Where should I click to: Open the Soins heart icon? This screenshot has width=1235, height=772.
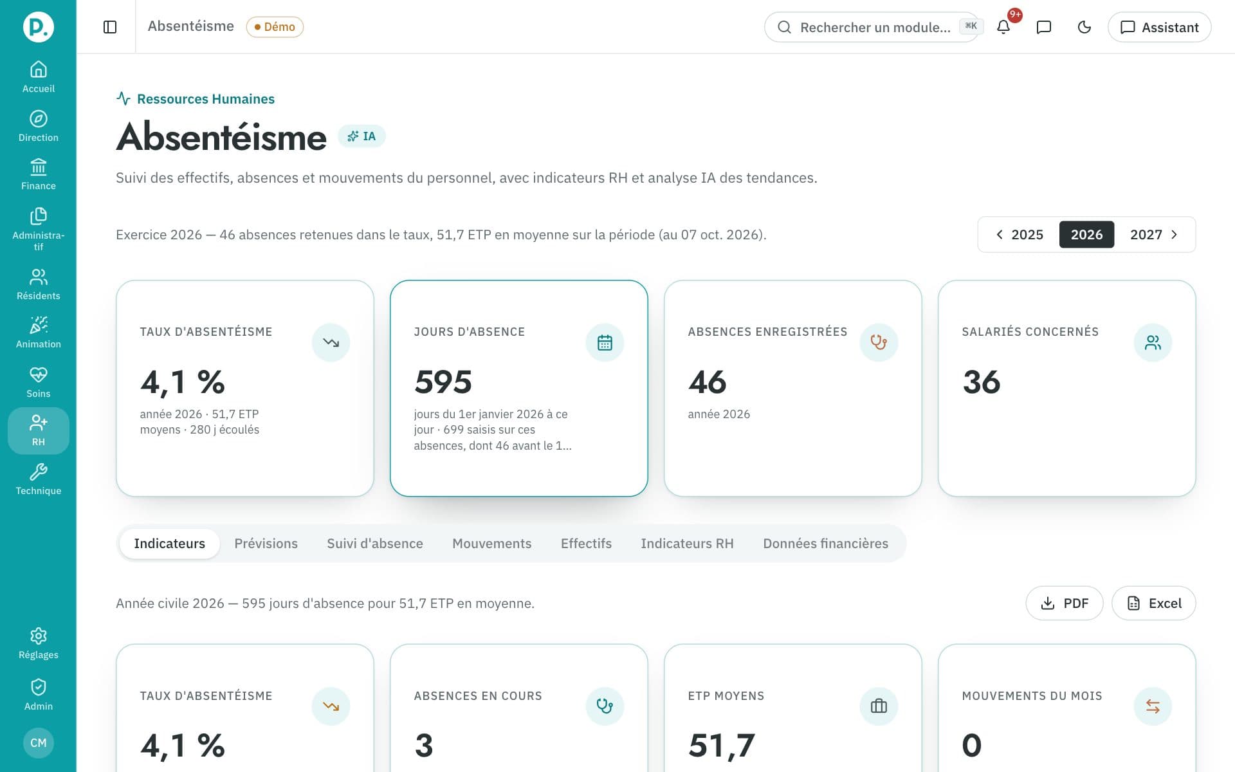(38, 382)
